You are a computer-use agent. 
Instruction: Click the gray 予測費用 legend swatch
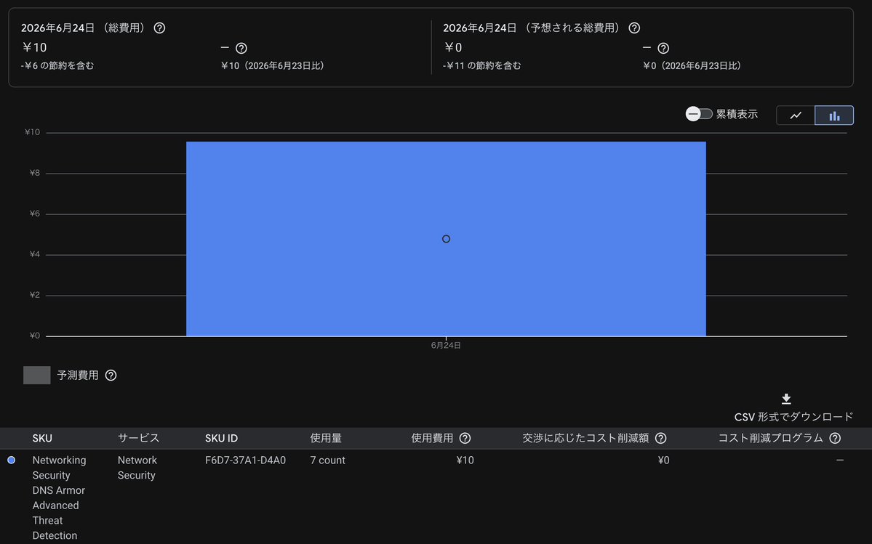point(36,375)
